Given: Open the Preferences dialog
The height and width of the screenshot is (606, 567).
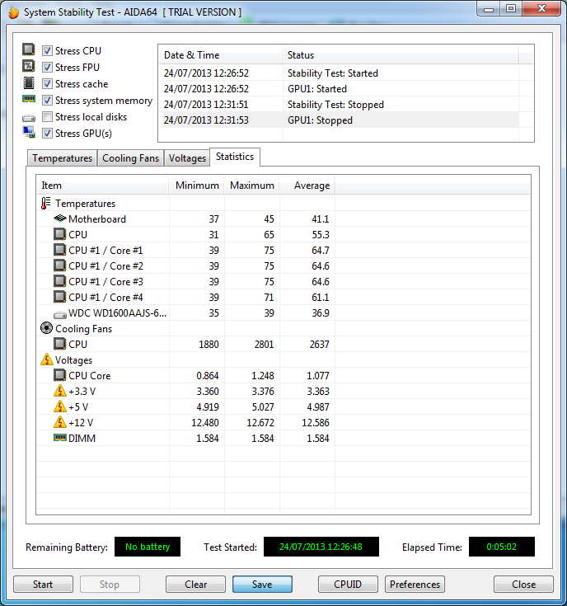Looking at the screenshot, I should 415,585.
